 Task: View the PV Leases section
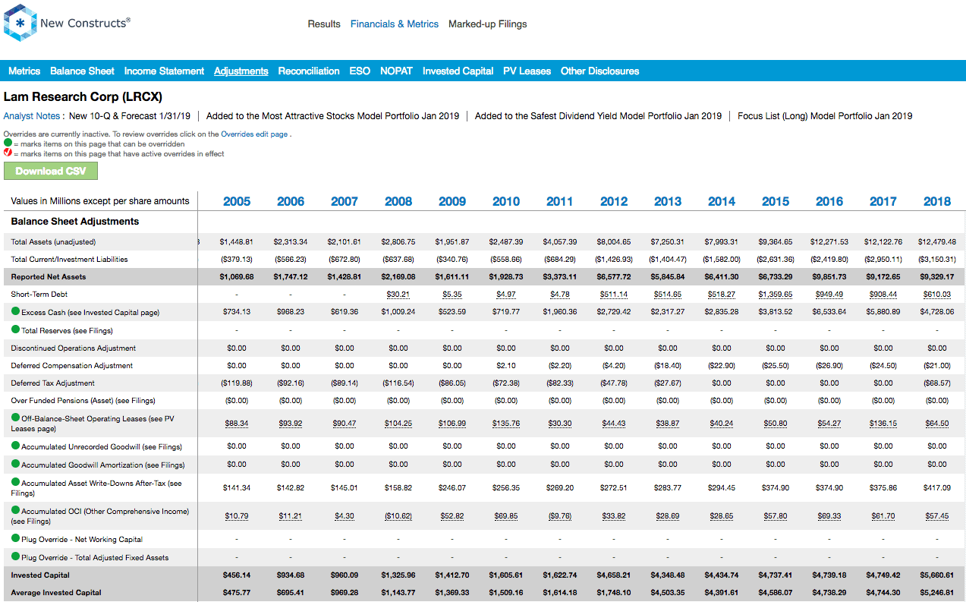[x=527, y=71]
